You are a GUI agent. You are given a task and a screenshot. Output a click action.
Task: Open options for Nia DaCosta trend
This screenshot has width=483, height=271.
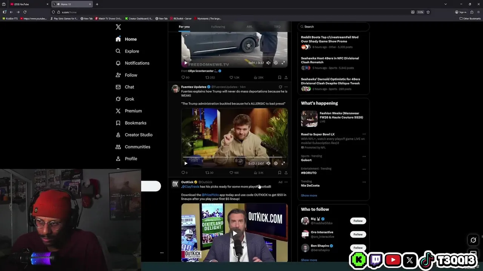point(364,182)
